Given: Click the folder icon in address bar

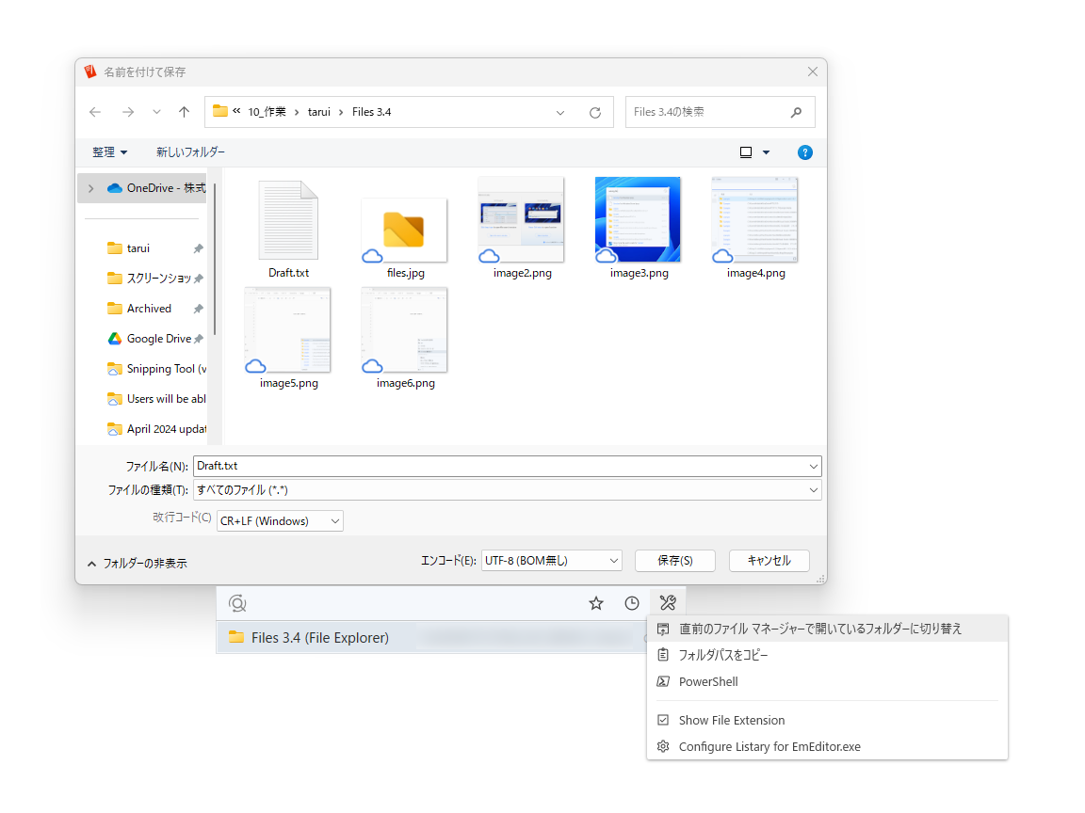Looking at the screenshot, I should [x=220, y=111].
